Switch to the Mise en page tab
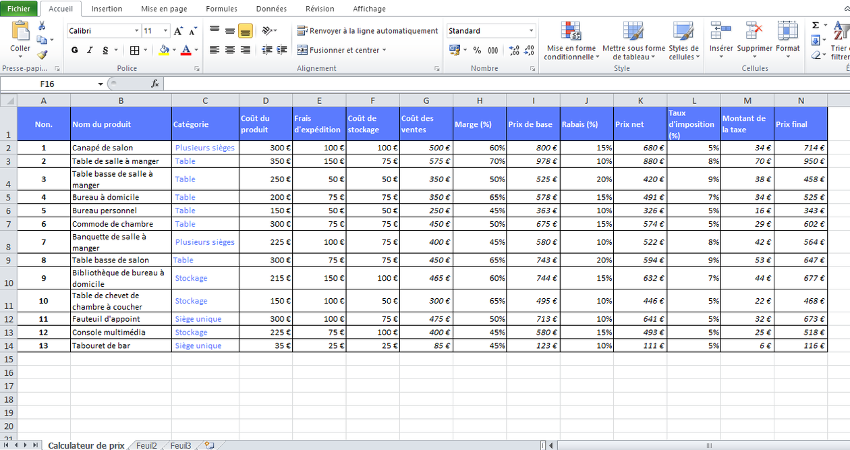 [164, 9]
